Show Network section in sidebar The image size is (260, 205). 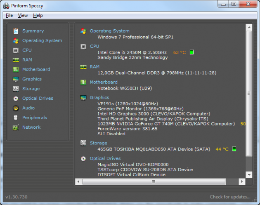[x=31, y=127]
